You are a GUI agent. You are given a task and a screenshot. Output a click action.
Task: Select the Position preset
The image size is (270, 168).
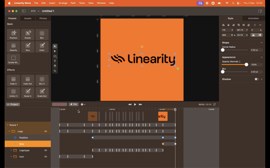13,34
